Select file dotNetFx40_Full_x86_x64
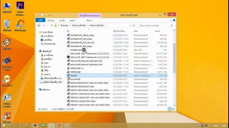 tap(82, 43)
